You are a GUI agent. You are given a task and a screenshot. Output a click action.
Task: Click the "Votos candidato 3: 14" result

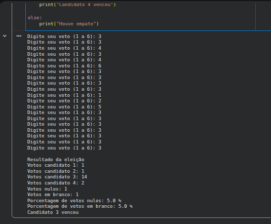tap(57, 177)
